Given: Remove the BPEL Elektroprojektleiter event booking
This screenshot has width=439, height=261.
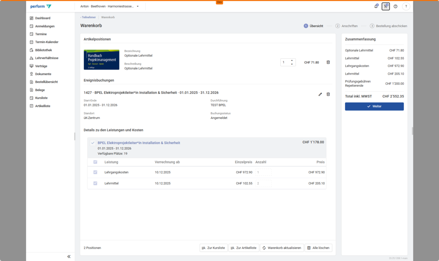Looking at the screenshot, I should pos(328,94).
